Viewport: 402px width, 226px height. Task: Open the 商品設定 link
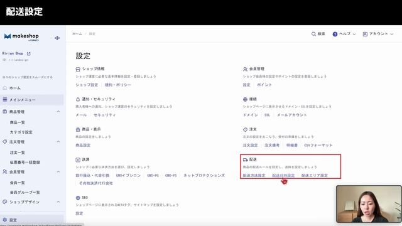(83, 145)
